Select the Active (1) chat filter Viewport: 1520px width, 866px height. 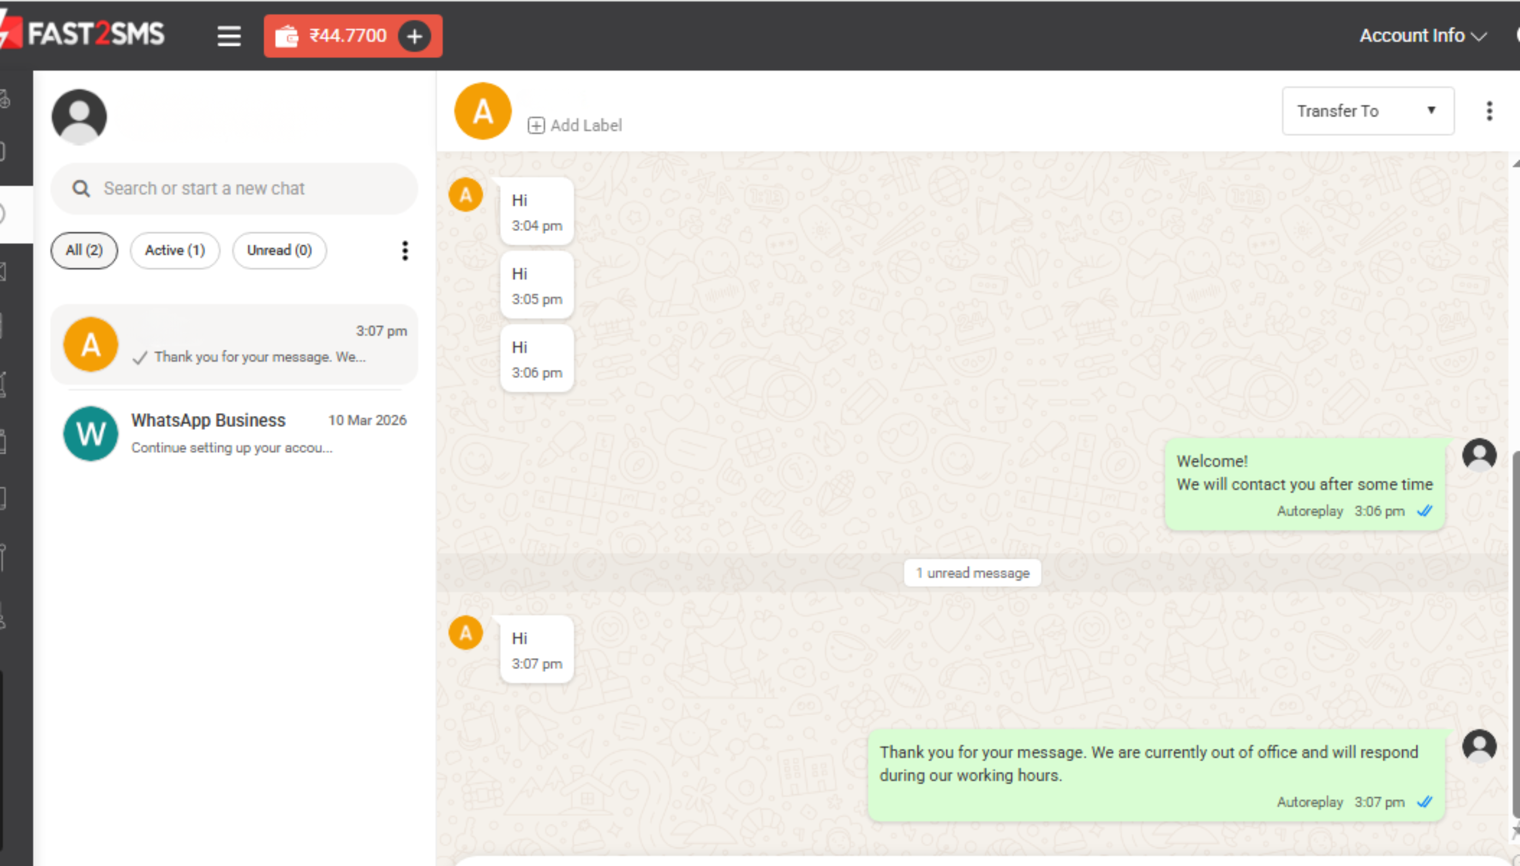point(175,250)
